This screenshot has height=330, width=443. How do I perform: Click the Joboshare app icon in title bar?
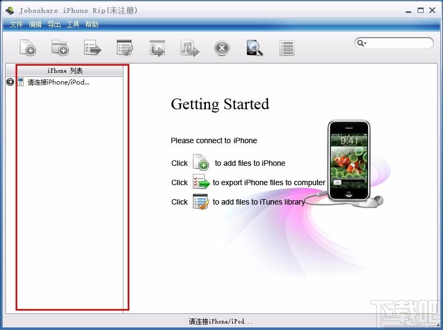click(10, 11)
